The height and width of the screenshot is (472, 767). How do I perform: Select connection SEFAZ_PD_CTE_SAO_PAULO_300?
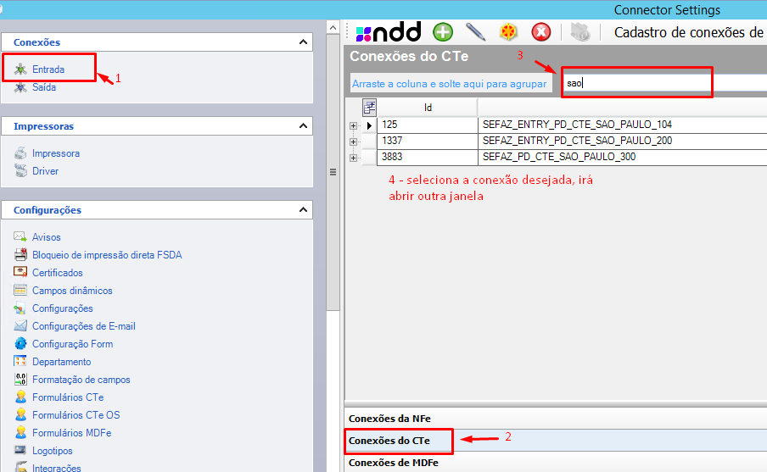pyautogui.click(x=558, y=157)
